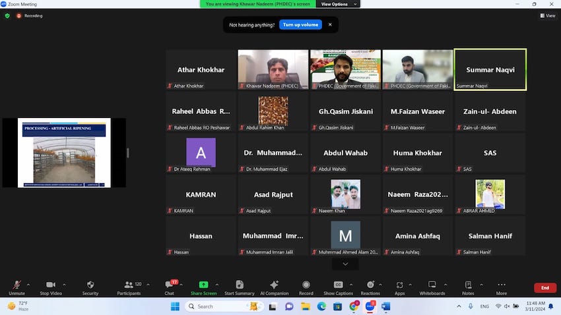561x315 pixels.
Task: Toggle Show Captions
Action: click(338, 287)
